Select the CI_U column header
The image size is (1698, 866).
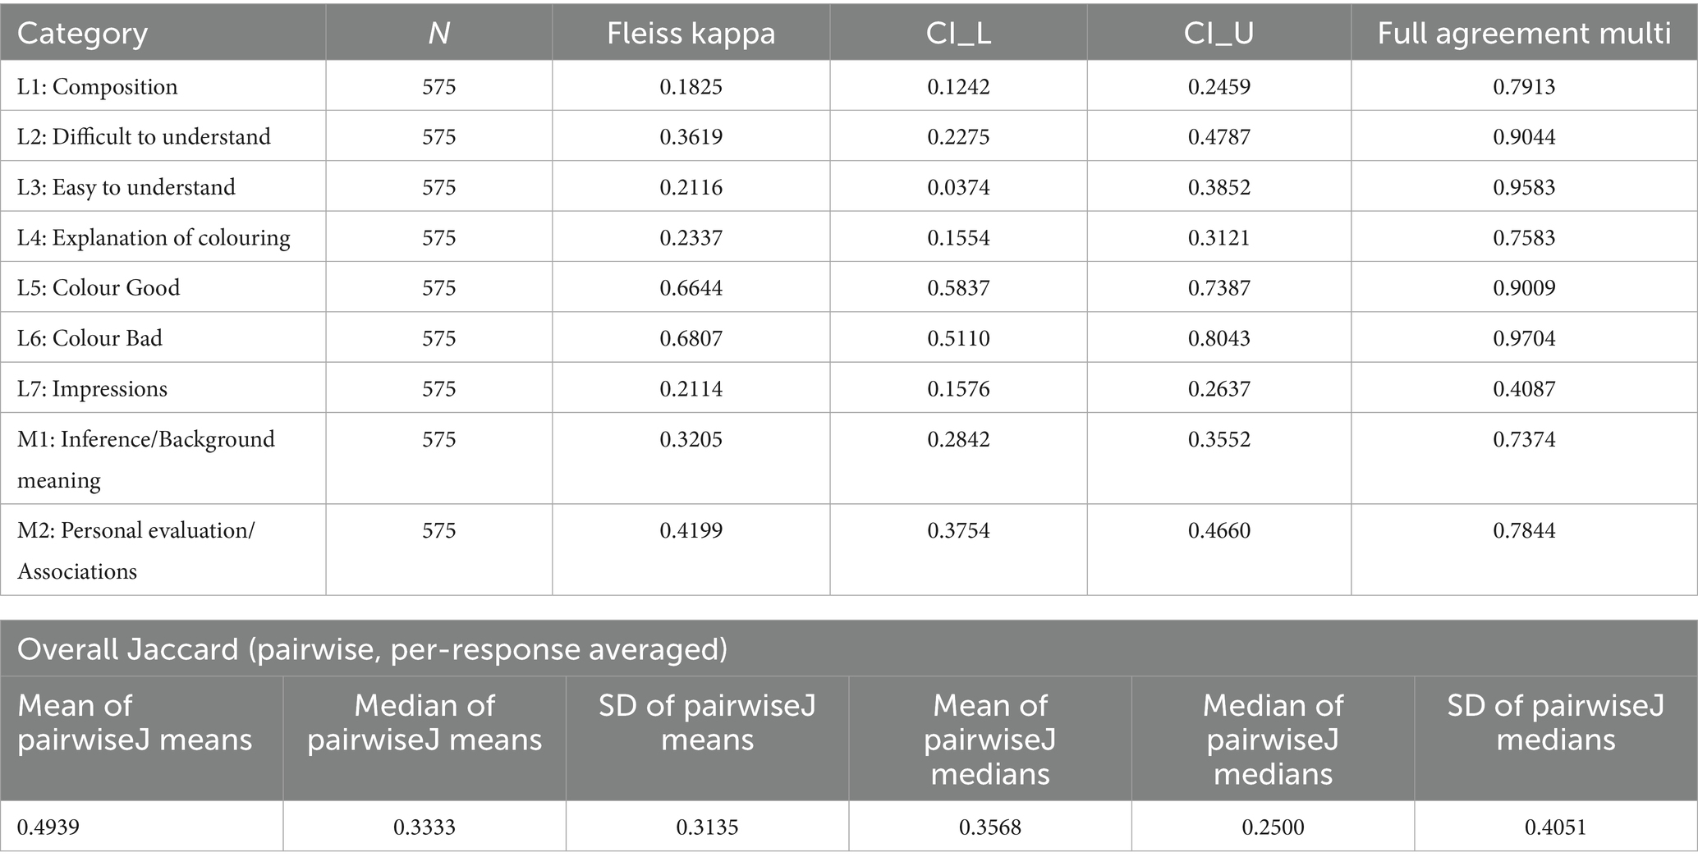(x=1218, y=34)
